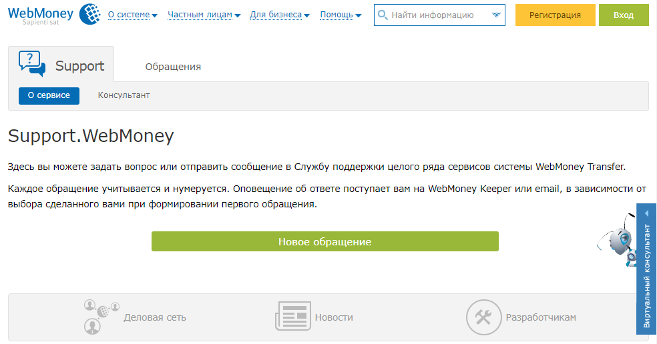The image size is (657, 344).
Task: Click the Регистрация button
Action: tap(556, 15)
